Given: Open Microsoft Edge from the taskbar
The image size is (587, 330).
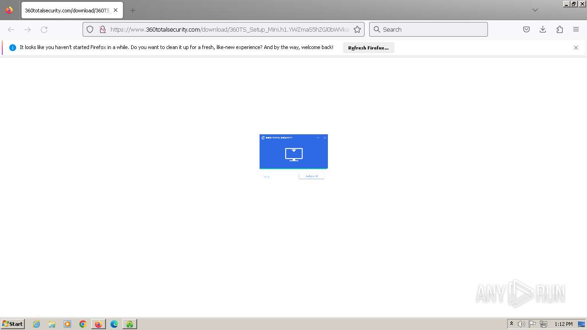Looking at the screenshot, I should coord(114,324).
